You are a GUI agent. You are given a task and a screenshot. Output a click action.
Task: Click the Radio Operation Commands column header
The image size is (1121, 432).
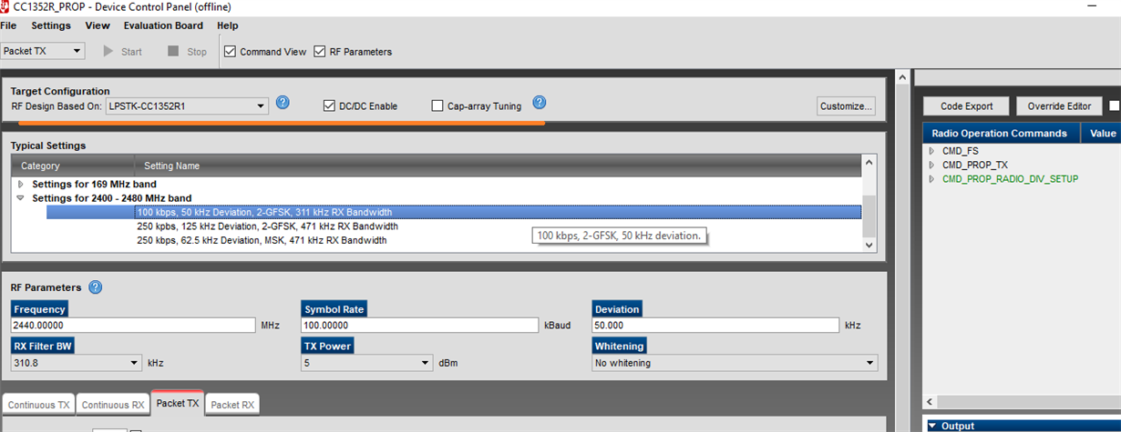[x=1001, y=133]
